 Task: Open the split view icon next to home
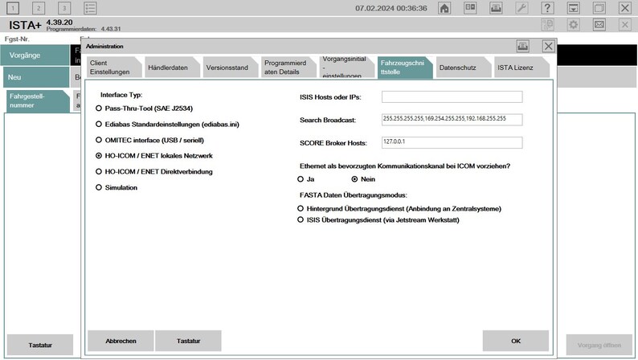tap(470, 8)
